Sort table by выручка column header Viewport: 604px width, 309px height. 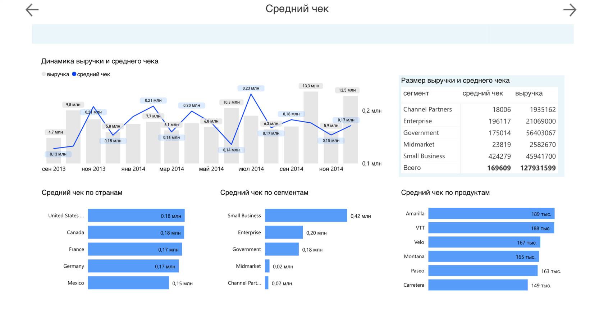529,94
